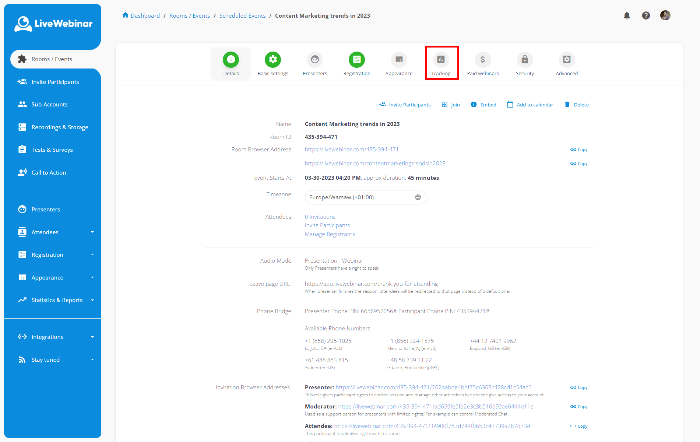Image resolution: width=700 pixels, height=442 pixels.
Task: Switch to the Basic settings tab
Action: pyautogui.click(x=273, y=59)
